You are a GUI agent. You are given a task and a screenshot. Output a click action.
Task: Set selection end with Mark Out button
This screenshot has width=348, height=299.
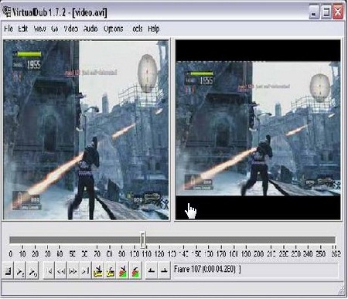164,271
